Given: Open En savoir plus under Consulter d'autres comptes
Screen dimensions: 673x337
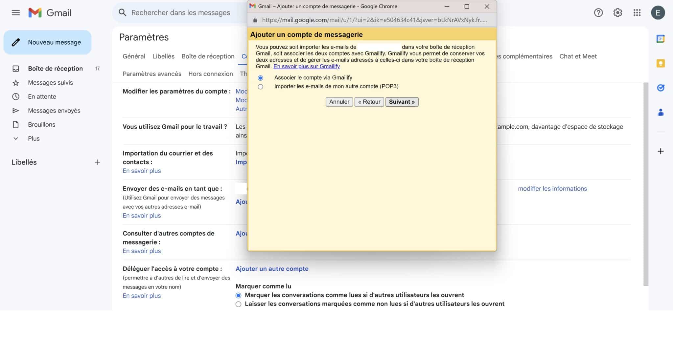Looking at the screenshot, I should 142,251.
